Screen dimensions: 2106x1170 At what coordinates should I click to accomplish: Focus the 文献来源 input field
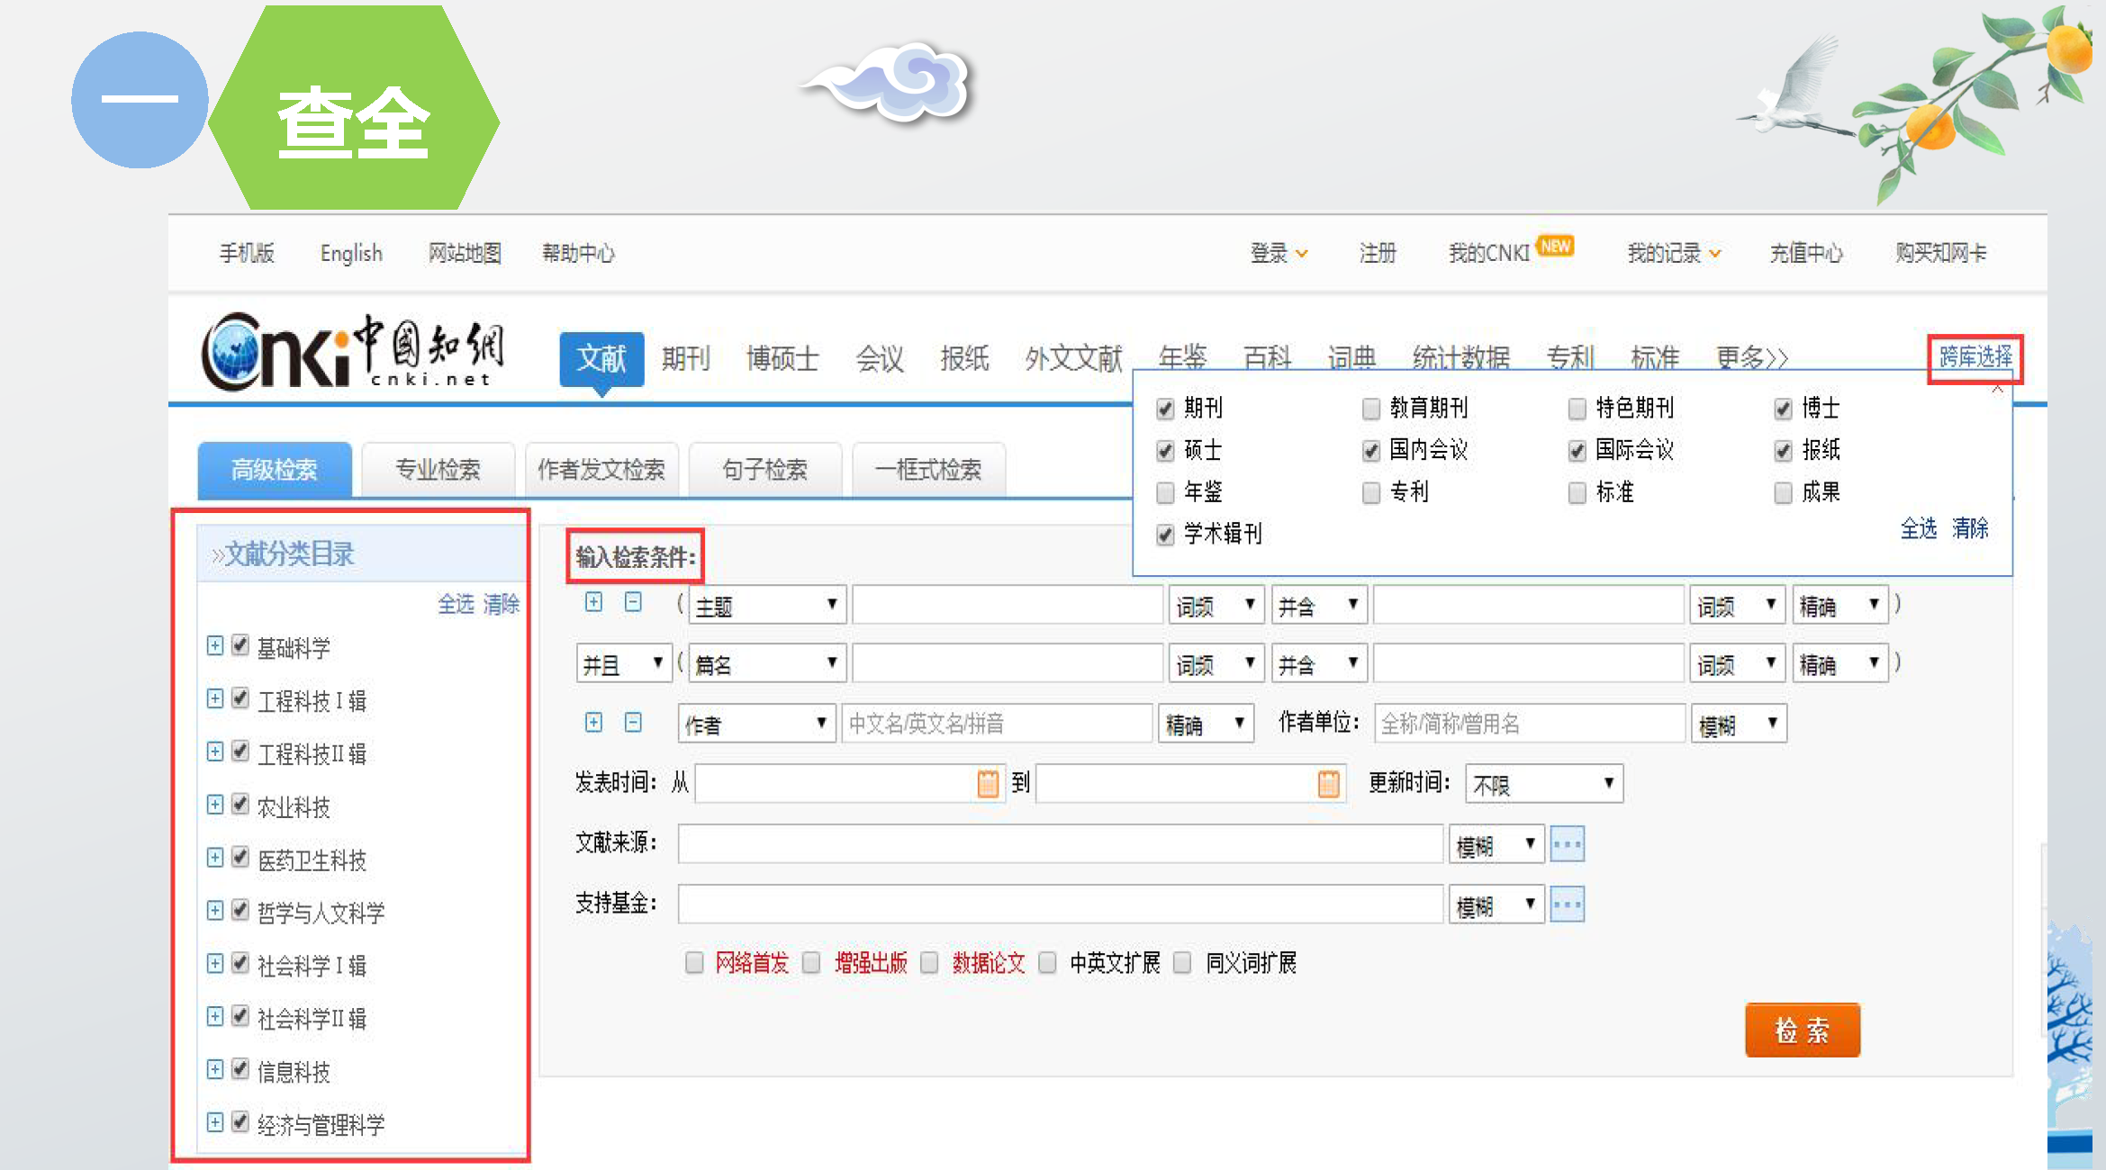(1061, 844)
